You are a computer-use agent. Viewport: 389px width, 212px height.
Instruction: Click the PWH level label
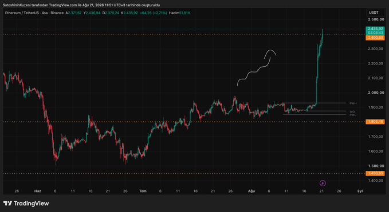click(353, 103)
